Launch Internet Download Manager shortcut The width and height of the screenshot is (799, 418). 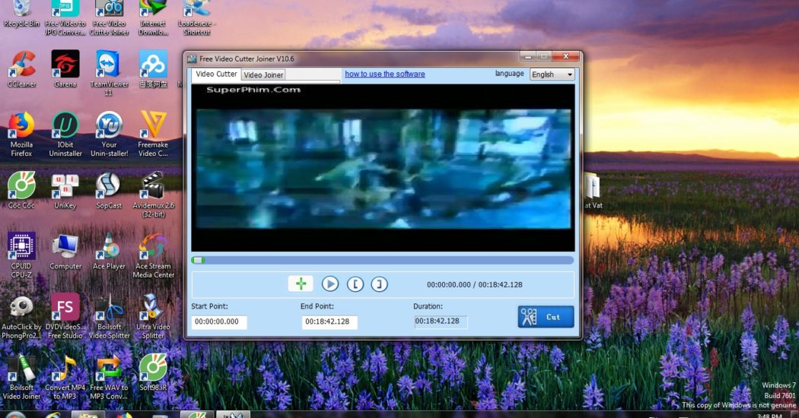tap(153, 17)
